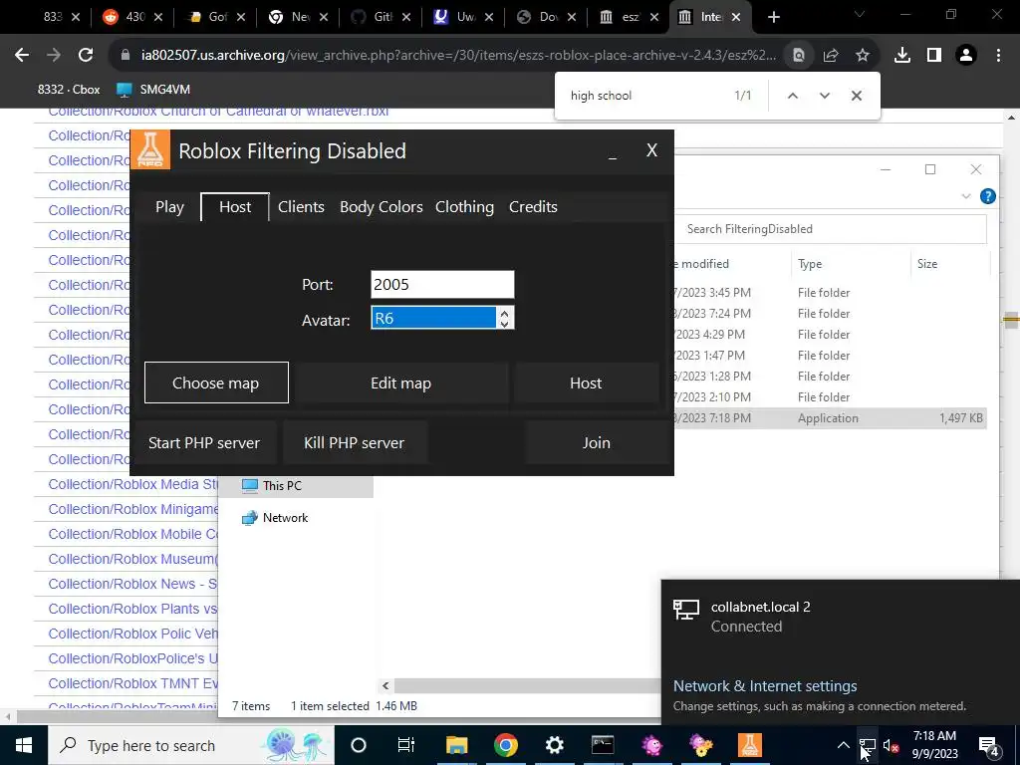Click the Host server button
This screenshot has width=1020, height=765.
pyautogui.click(x=586, y=383)
